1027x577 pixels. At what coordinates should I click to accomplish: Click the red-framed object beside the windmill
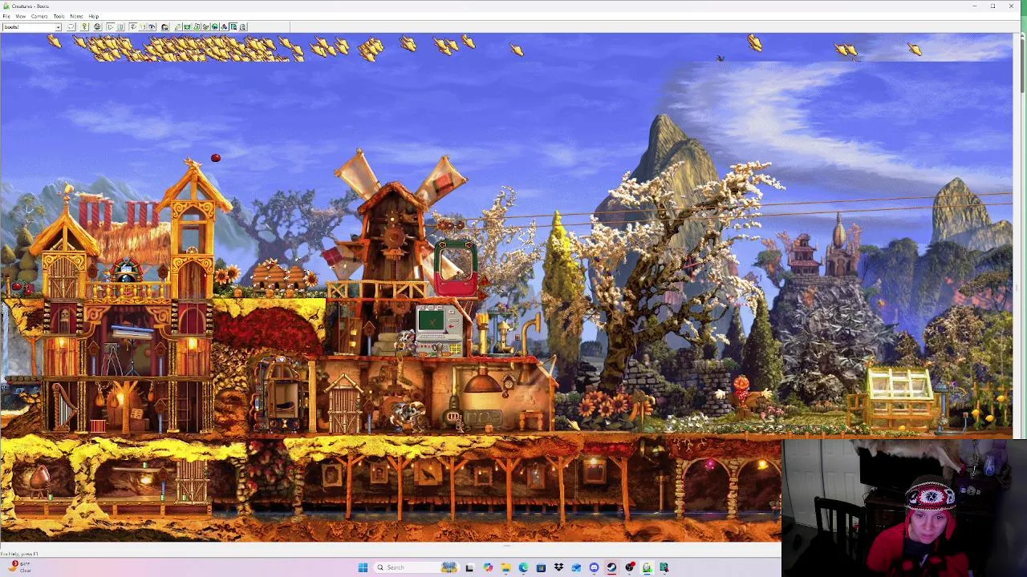point(456,269)
